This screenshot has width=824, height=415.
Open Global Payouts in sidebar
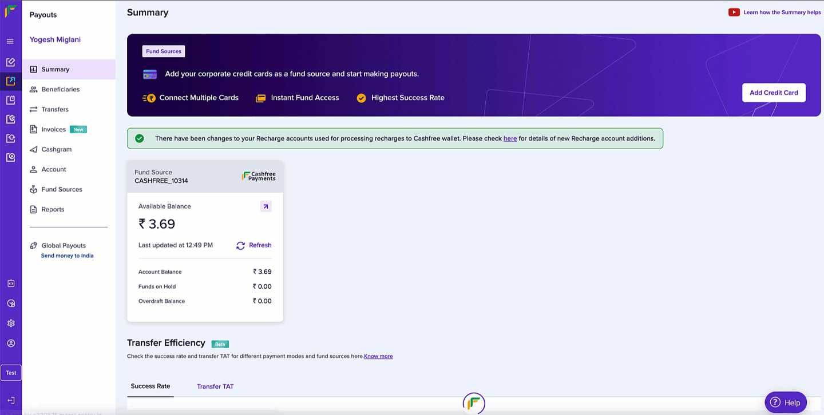(64, 245)
